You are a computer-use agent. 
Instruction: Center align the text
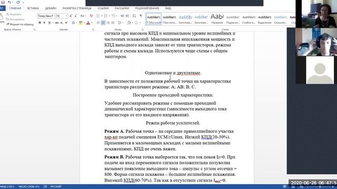tap(103, 23)
